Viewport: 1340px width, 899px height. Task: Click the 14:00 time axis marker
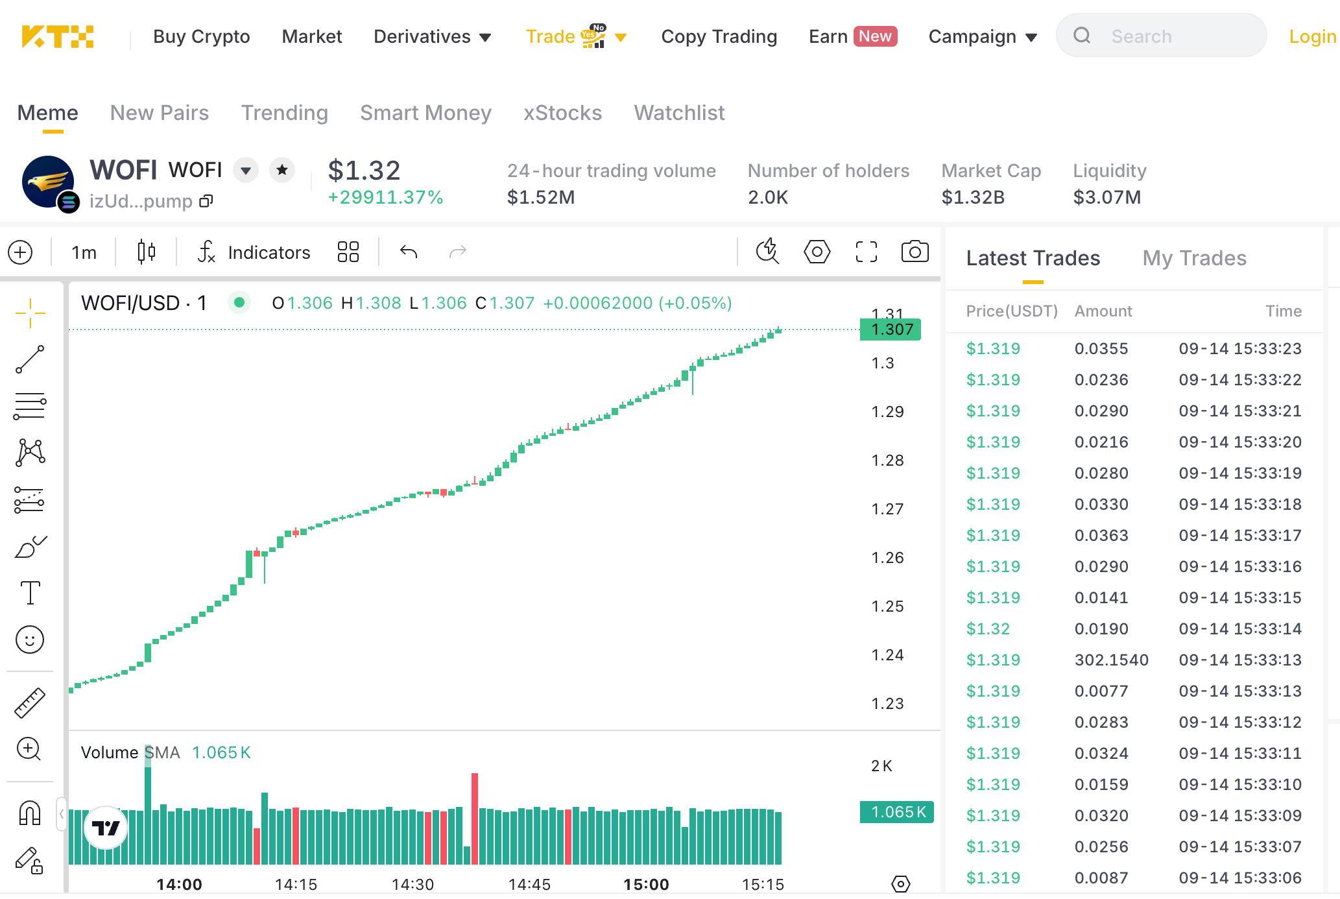(x=180, y=884)
